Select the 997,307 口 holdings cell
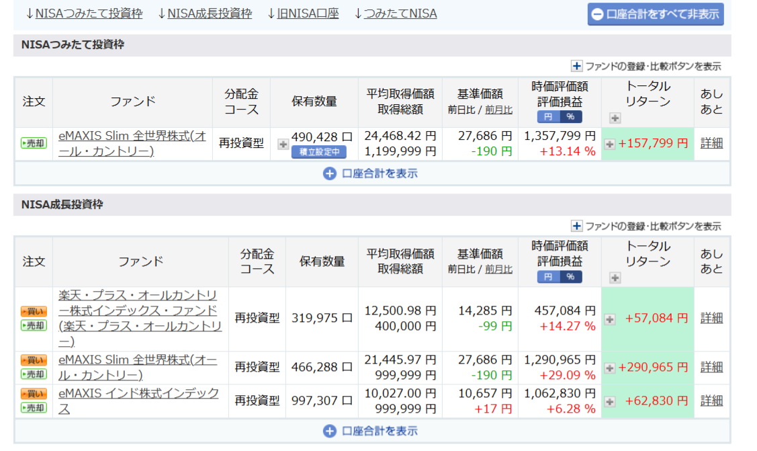This screenshot has height=451, width=757. 322,401
